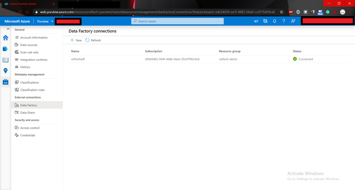
Task: Go to Data sources menu item
Action: (x=29, y=45)
